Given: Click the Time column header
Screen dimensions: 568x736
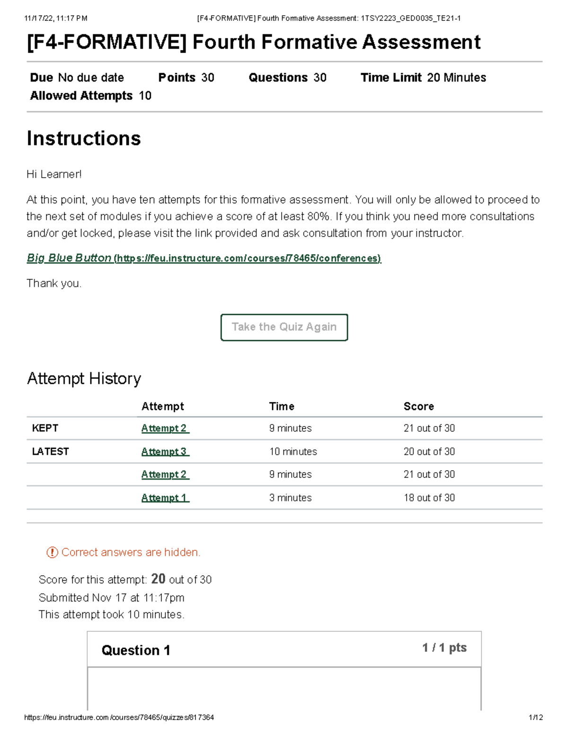Looking at the screenshot, I should tap(282, 407).
